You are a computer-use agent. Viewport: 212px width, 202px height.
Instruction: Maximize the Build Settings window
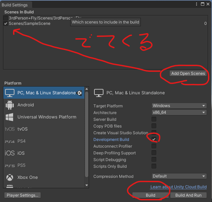(202, 4)
